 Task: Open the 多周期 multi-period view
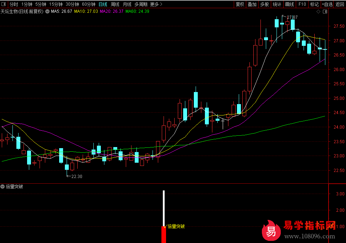(141, 4)
